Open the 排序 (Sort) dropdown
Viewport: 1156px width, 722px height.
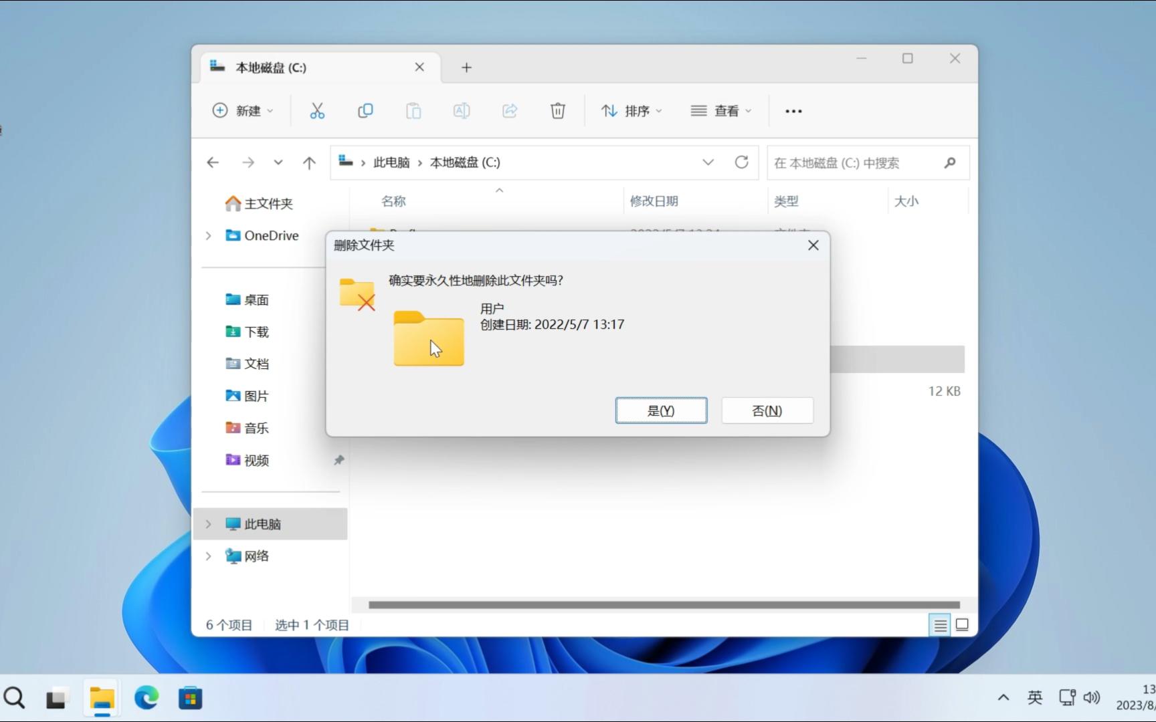click(630, 110)
